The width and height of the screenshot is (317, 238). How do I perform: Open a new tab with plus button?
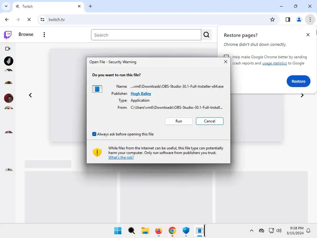(x=90, y=6)
